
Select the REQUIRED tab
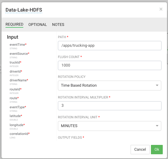14,25
